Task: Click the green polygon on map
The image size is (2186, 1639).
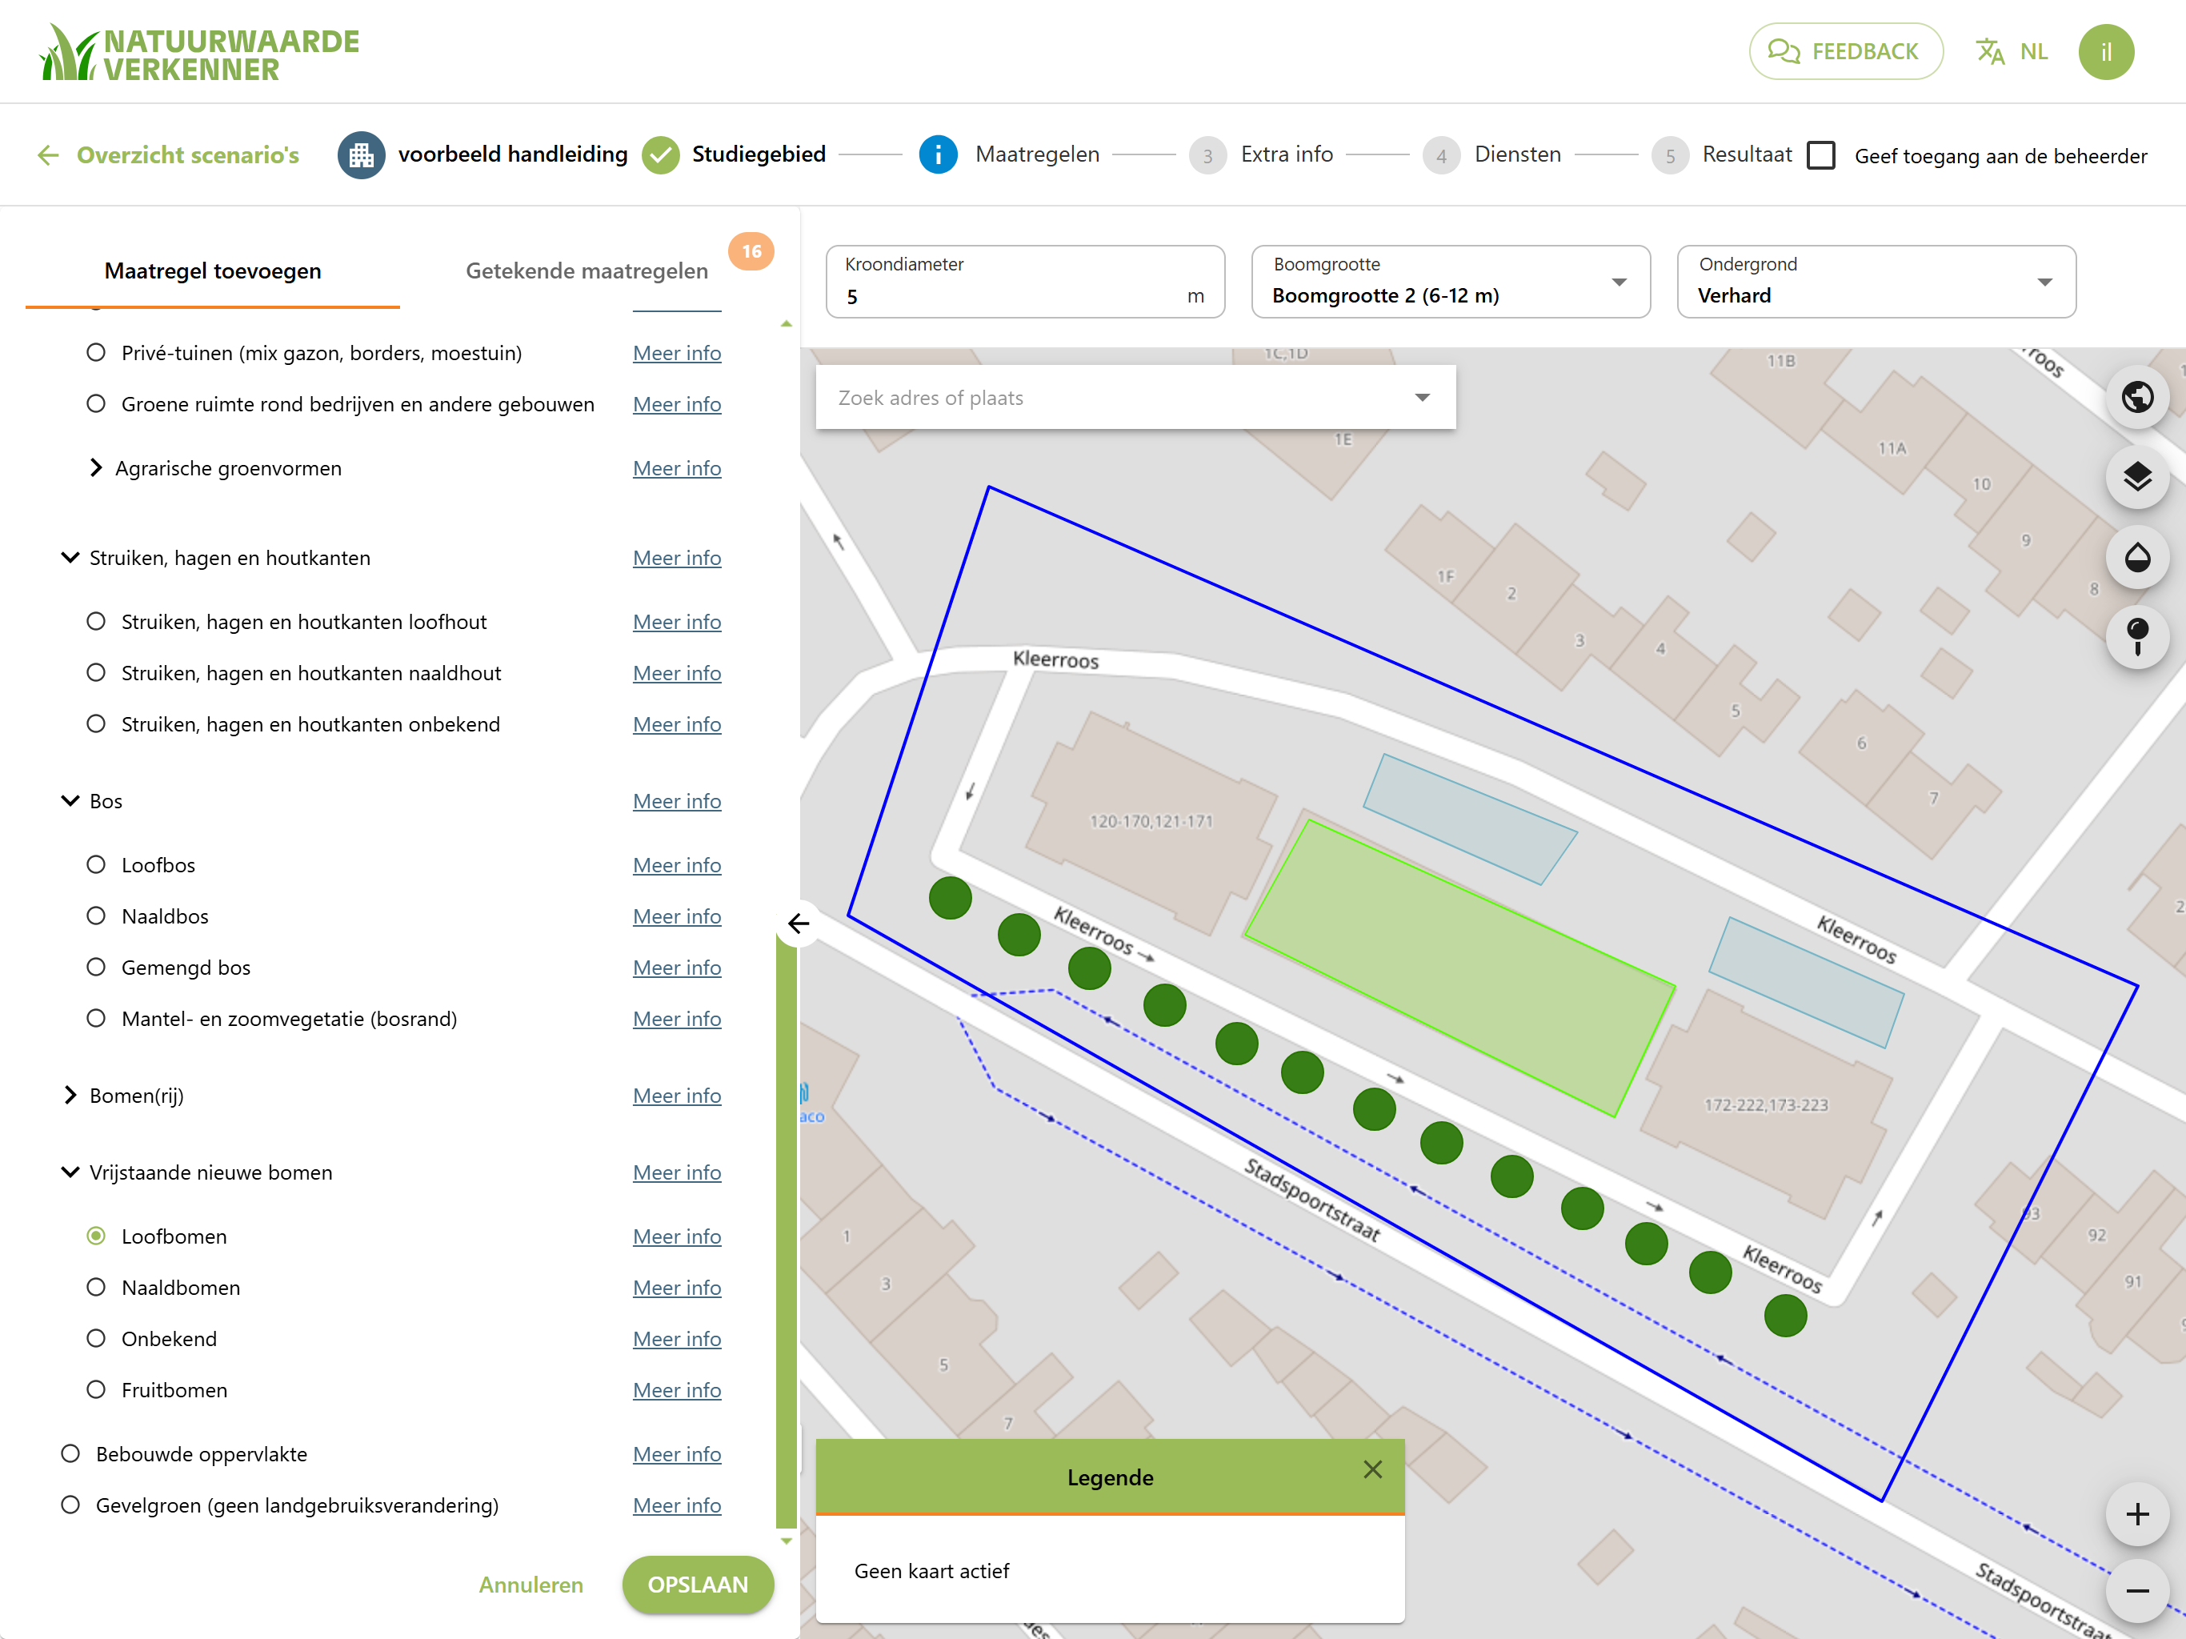Action: pyautogui.click(x=1459, y=969)
